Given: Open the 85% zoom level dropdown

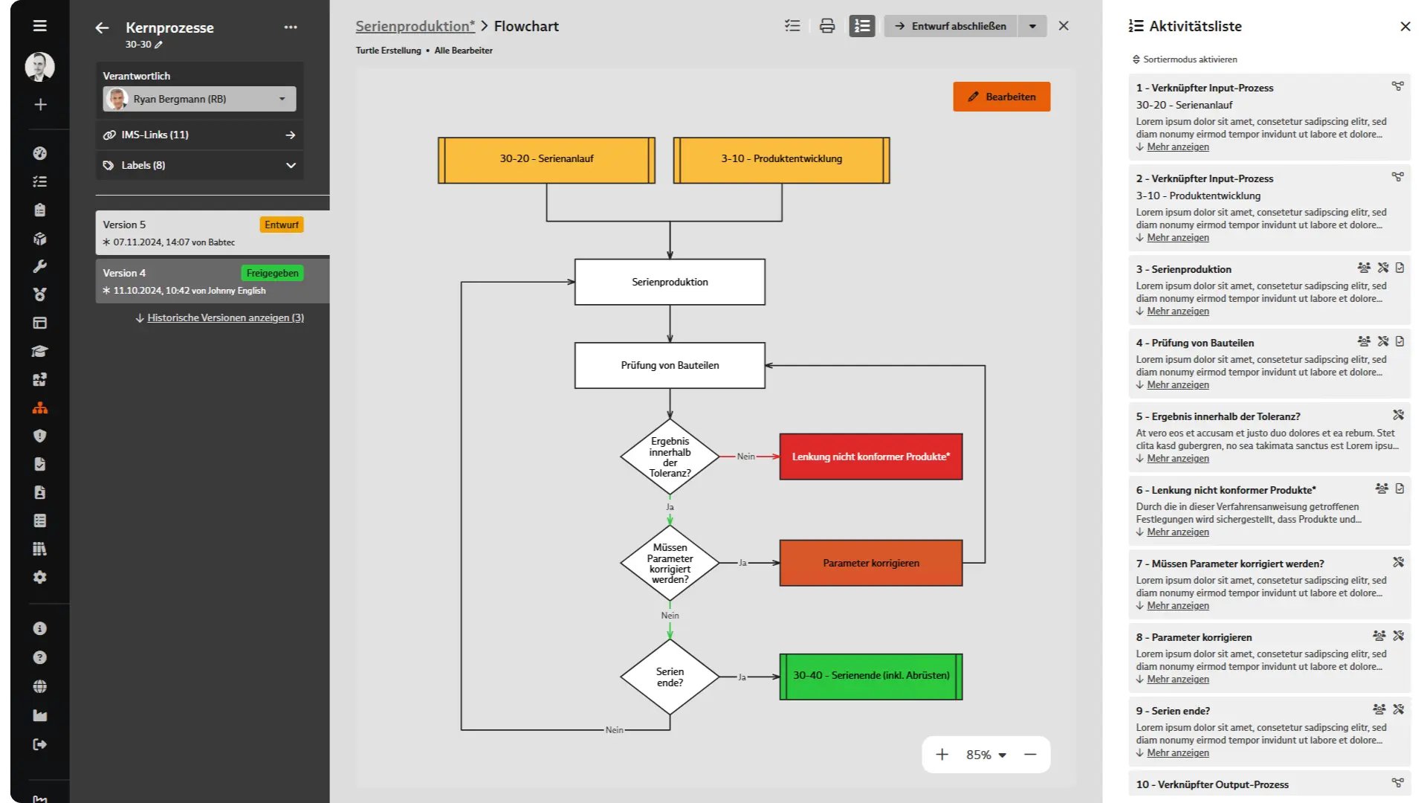Looking at the screenshot, I should coord(986,755).
